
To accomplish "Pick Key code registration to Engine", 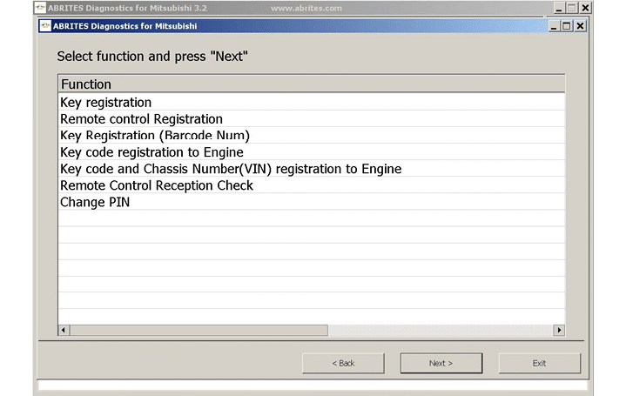I will [151, 152].
